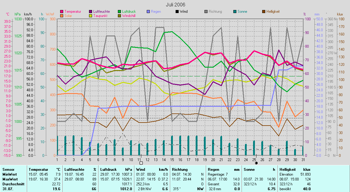Click the gray Richtung legend swatch
This screenshot has width=350, height=192.
[x=206, y=12]
